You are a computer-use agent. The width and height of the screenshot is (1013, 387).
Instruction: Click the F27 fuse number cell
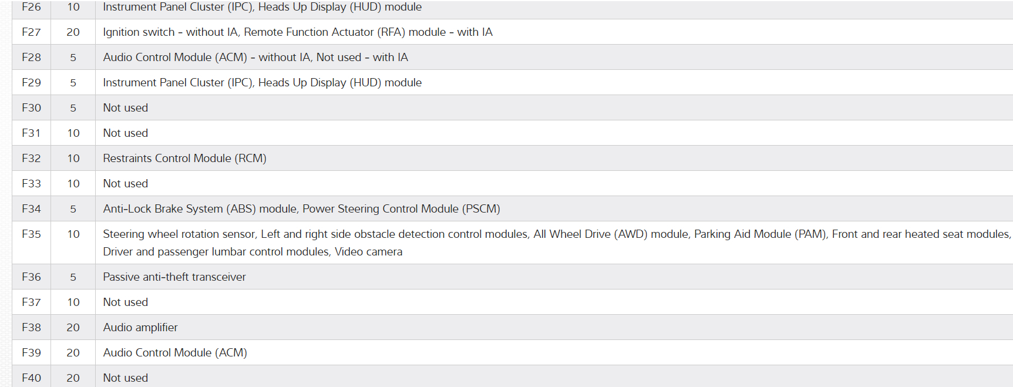click(x=31, y=32)
